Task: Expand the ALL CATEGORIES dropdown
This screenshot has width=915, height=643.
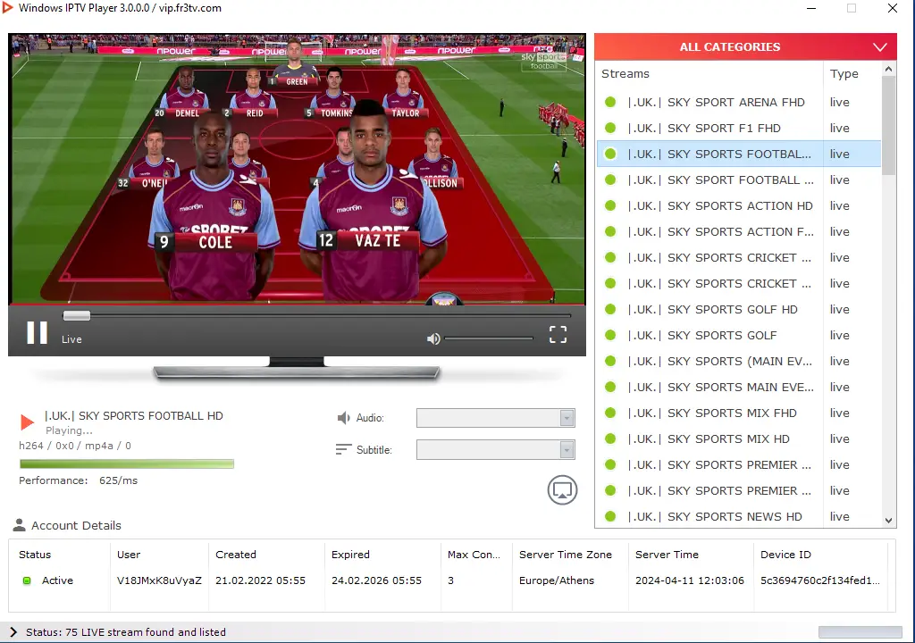Action: 745,47
